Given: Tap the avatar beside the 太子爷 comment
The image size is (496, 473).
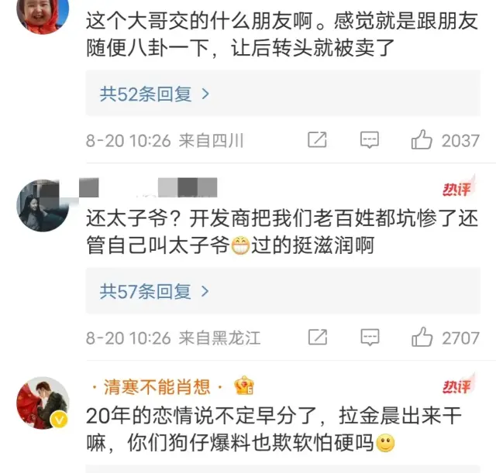Looking at the screenshot, I should coord(43,205).
